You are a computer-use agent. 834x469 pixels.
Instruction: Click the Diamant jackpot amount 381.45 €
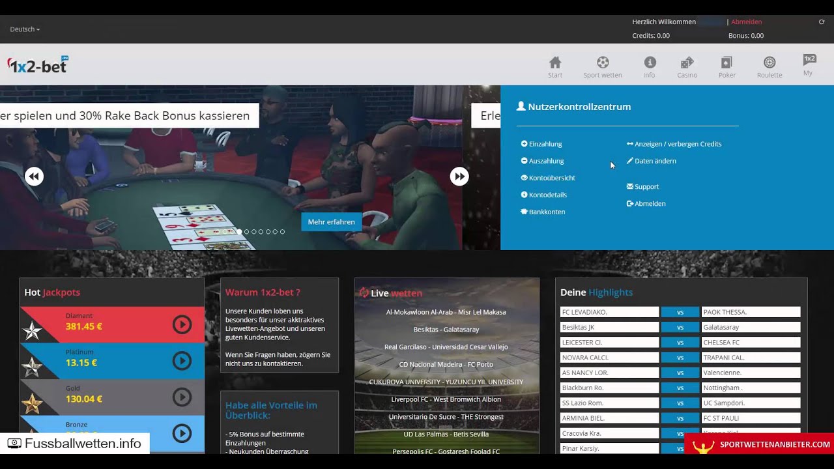tap(83, 327)
